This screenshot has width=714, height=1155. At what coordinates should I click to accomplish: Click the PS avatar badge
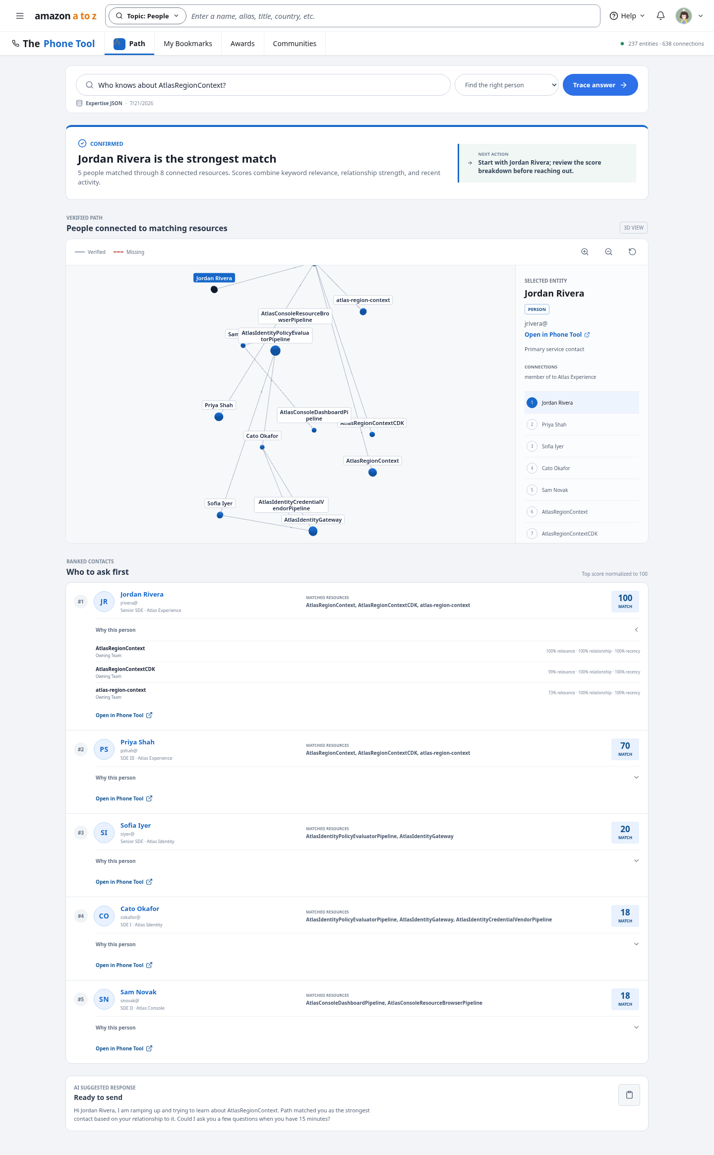[104, 749]
